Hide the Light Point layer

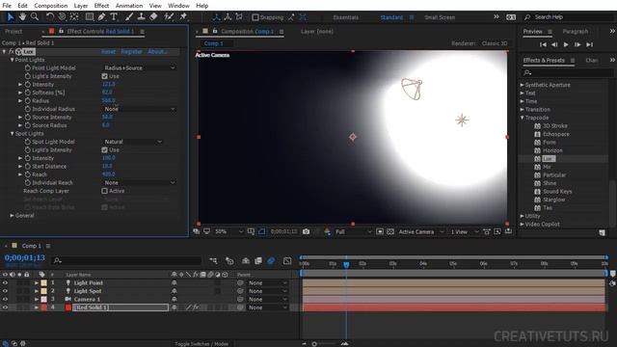coord(5,282)
